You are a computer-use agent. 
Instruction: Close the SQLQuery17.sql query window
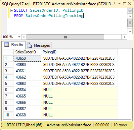(130, 4)
